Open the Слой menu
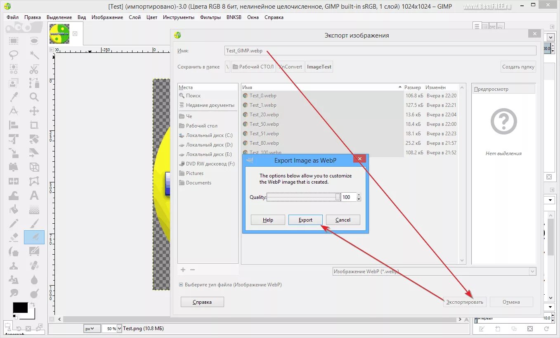Viewport: 560px width, 338px height. coord(135,17)
